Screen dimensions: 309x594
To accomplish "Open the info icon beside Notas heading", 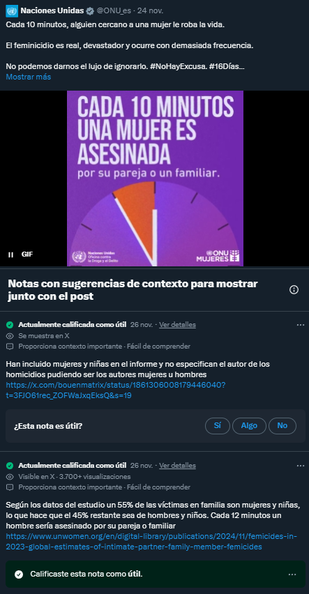I will (x=294, y=290).
